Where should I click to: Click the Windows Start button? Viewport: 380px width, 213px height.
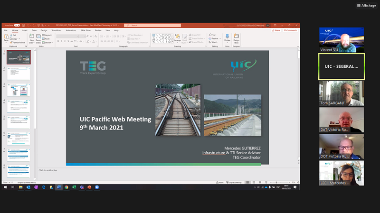pos(5,187)
